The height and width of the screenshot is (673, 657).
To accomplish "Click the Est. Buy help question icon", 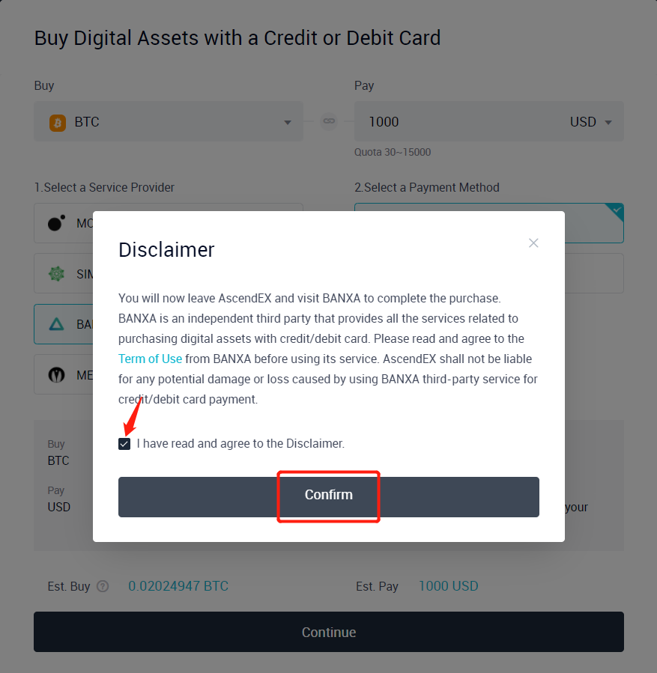I will (103, 586).
